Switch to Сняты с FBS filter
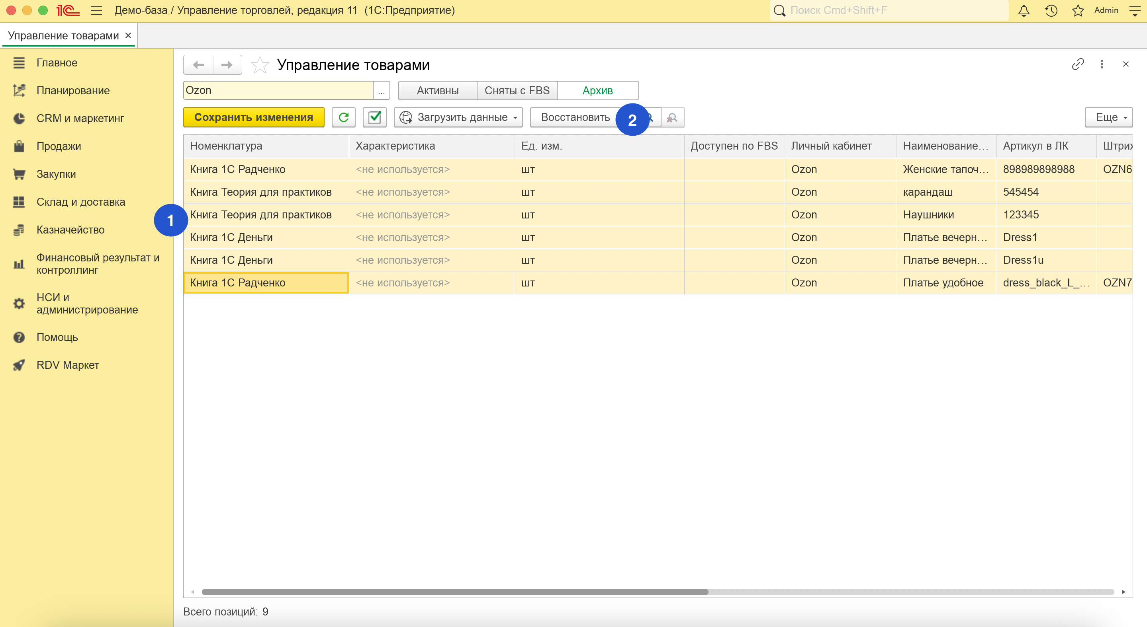The width and height of the screenshot is (1147, 627). [517, 91]
